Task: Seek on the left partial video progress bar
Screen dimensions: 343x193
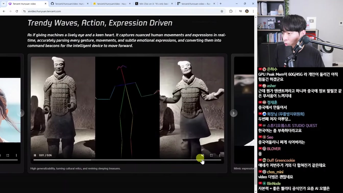Action: click(x=9, y=160)
